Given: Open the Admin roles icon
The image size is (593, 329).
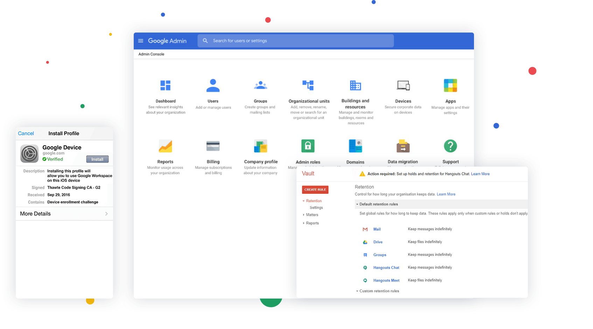Looking at the screenshot, I should pyautogui.click(x=308, y=146).
